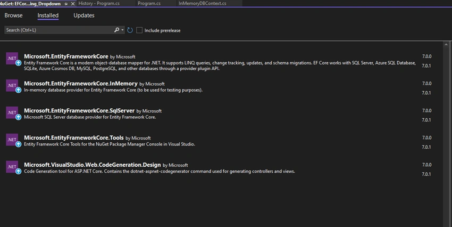452x227 pixels.
Task: Open the Updates tab
Action: tap(84, 15)
